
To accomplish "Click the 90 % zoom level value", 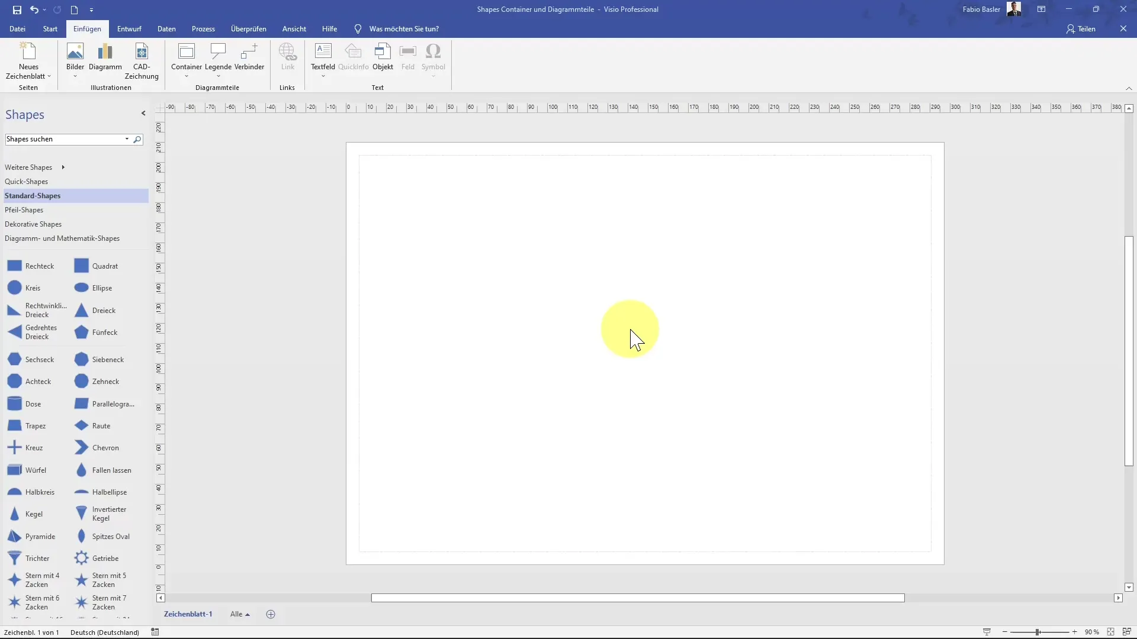I will click(1091, 632).
